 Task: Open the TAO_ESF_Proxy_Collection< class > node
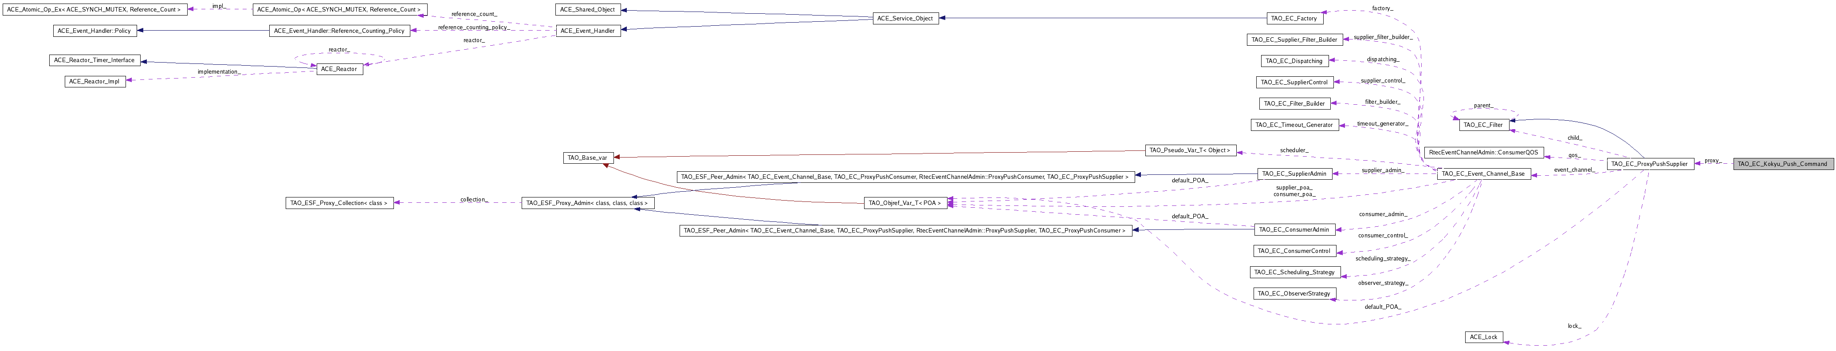pyautogui.click(x=339, y=203)
